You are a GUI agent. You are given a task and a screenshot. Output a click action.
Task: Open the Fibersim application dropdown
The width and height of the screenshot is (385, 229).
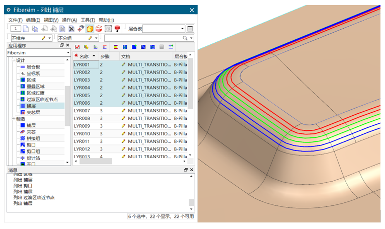68,53
